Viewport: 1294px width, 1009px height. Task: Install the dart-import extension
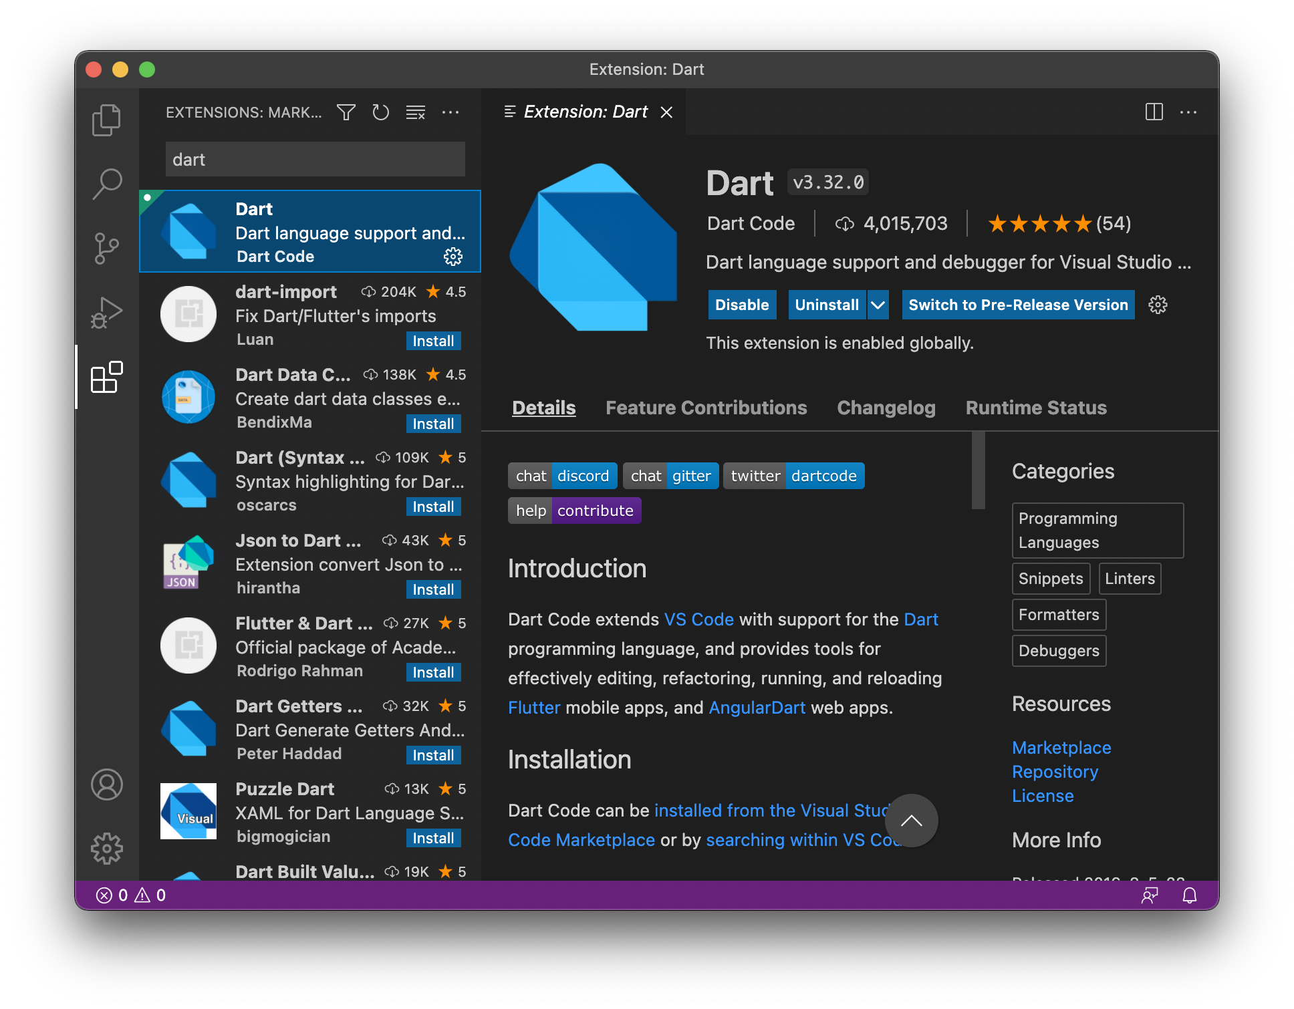tap(433, 341)
